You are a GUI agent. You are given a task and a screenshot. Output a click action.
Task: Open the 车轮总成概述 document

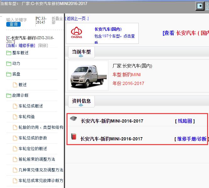pyautogui.click(x=31, y=106)
